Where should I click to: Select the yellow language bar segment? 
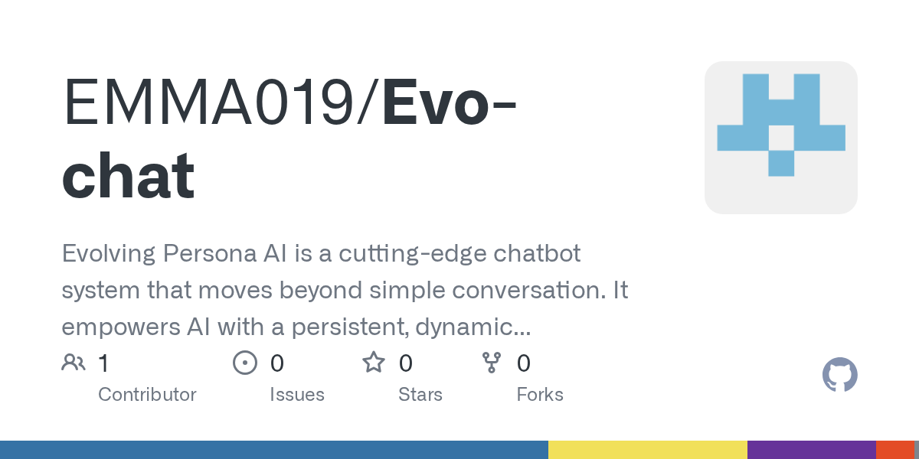(648, 450)
